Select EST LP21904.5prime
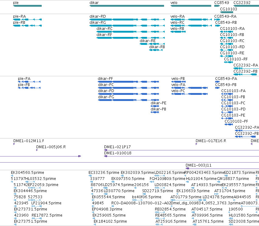The width and height of the screenshot is (259, 226). (x=46, y=203)
